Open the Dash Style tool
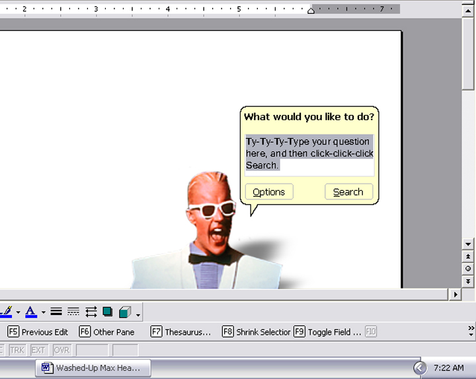 click(x=73, y=312)
